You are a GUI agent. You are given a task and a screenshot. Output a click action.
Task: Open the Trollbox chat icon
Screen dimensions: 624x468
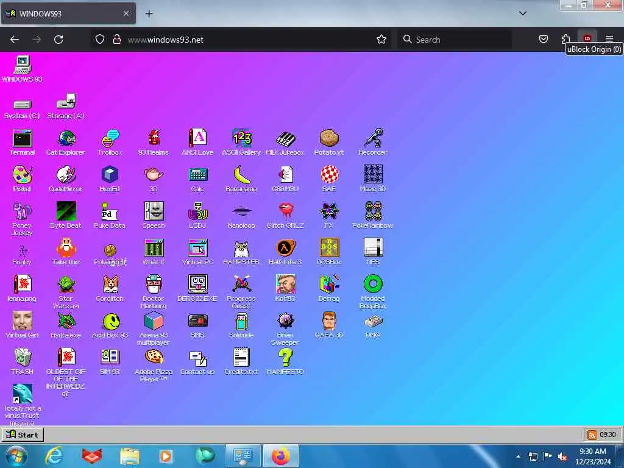110,142
